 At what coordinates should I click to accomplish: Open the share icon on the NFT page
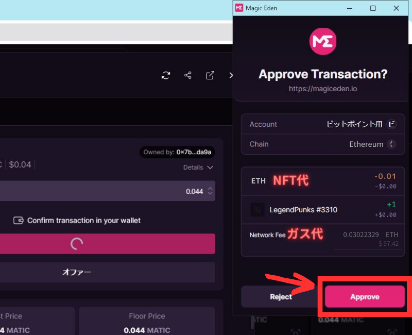tap(188, 75)
